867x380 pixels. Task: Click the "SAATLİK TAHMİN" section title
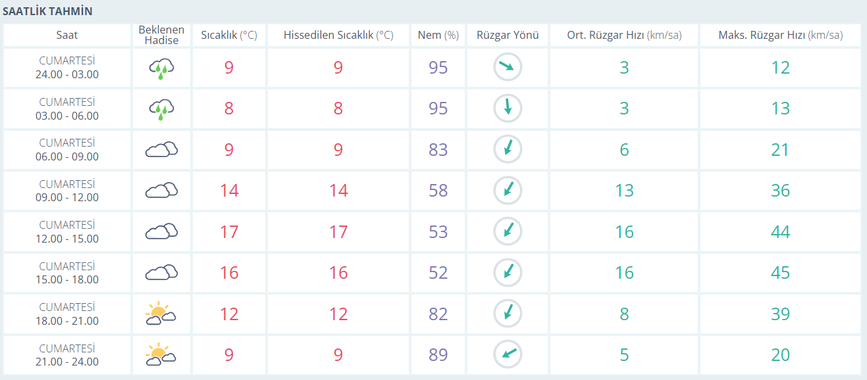(x=47, y=12)
